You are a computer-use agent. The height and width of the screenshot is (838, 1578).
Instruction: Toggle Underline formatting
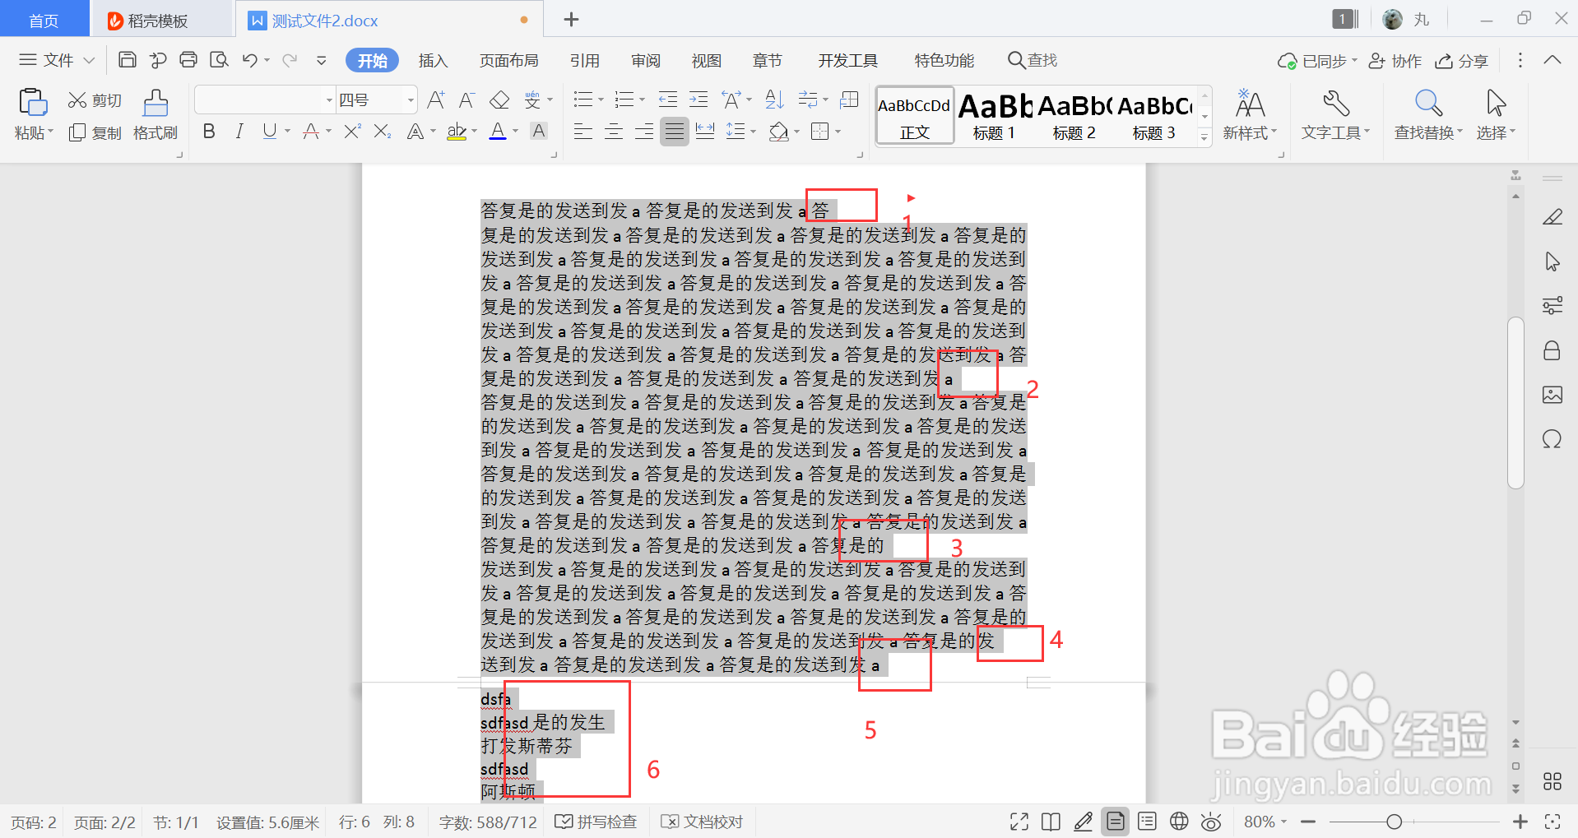coord(269,131)
